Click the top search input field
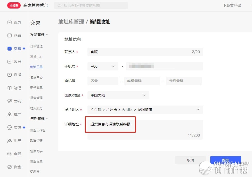The width and height of the screenshot is (252, 177). pos(91,5)
